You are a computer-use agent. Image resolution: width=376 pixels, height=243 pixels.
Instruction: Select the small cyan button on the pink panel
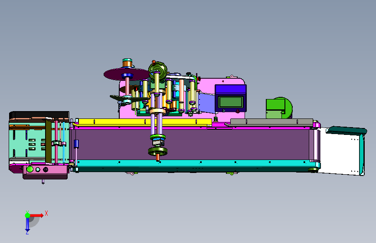tap(38, 169)
